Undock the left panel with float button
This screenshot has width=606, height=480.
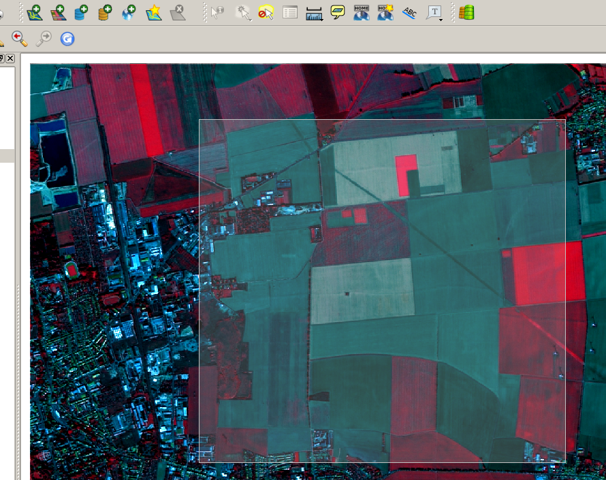tap(1, 59)
